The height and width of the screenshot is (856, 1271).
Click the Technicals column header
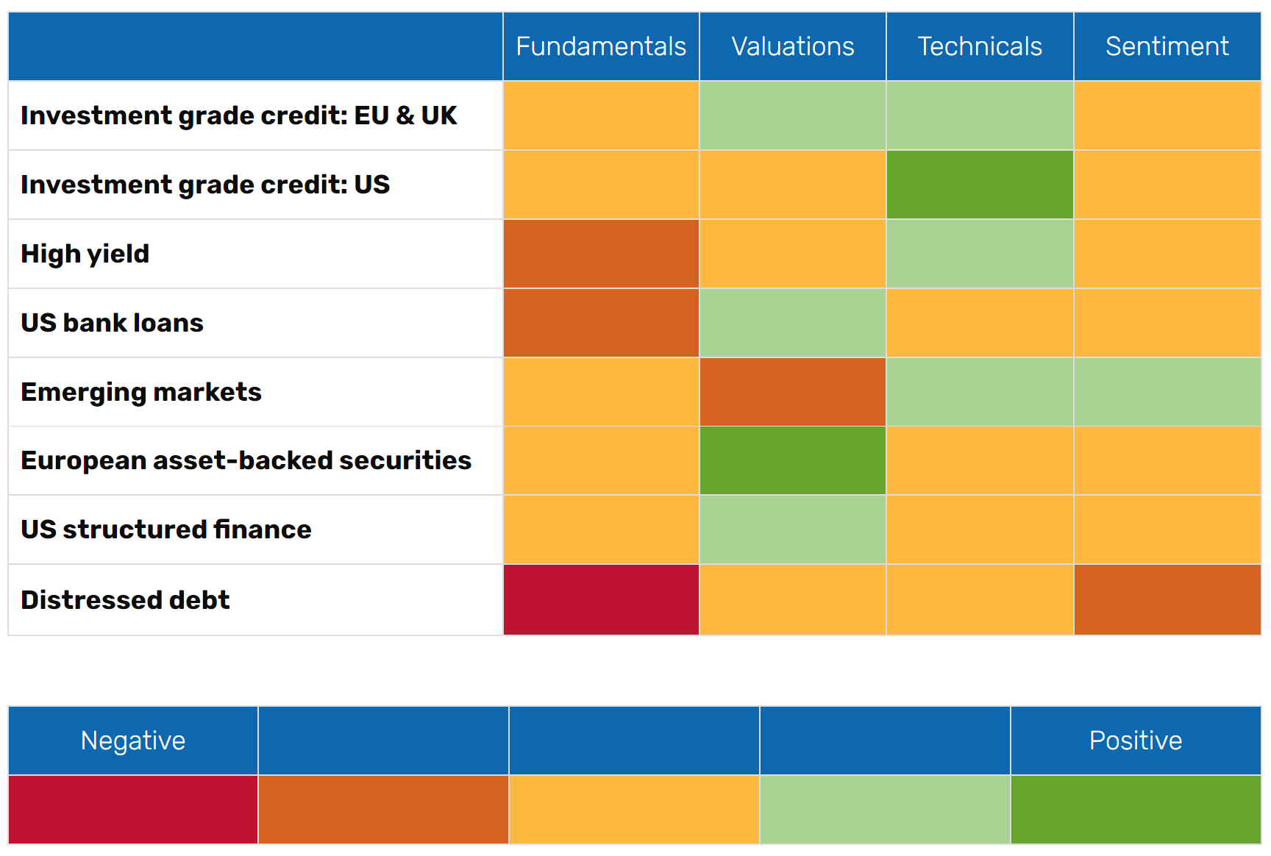click(980, 46)
